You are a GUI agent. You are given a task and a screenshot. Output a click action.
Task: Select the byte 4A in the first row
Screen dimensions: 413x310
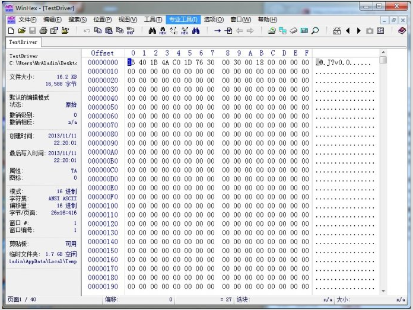coord(165,62)
